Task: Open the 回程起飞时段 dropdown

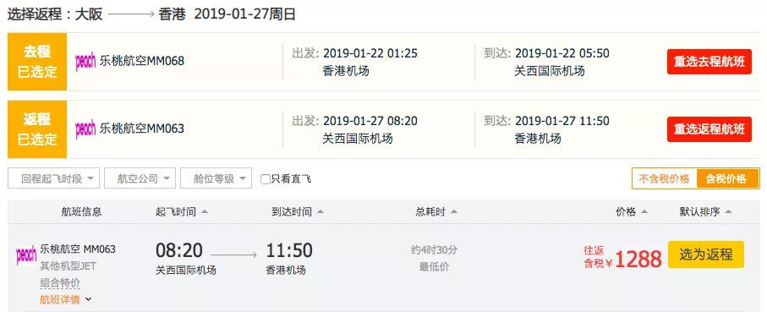Action: pyautogui.click(x=54, y=178)
